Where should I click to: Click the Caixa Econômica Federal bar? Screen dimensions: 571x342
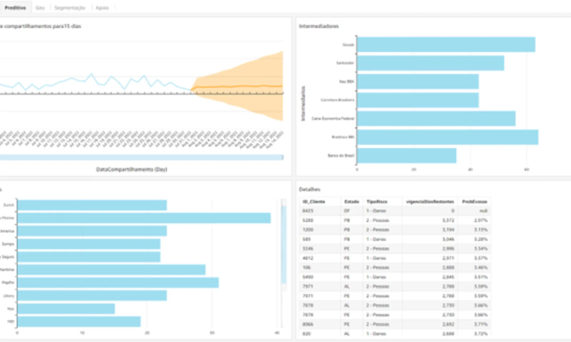(x=436, y=119)
